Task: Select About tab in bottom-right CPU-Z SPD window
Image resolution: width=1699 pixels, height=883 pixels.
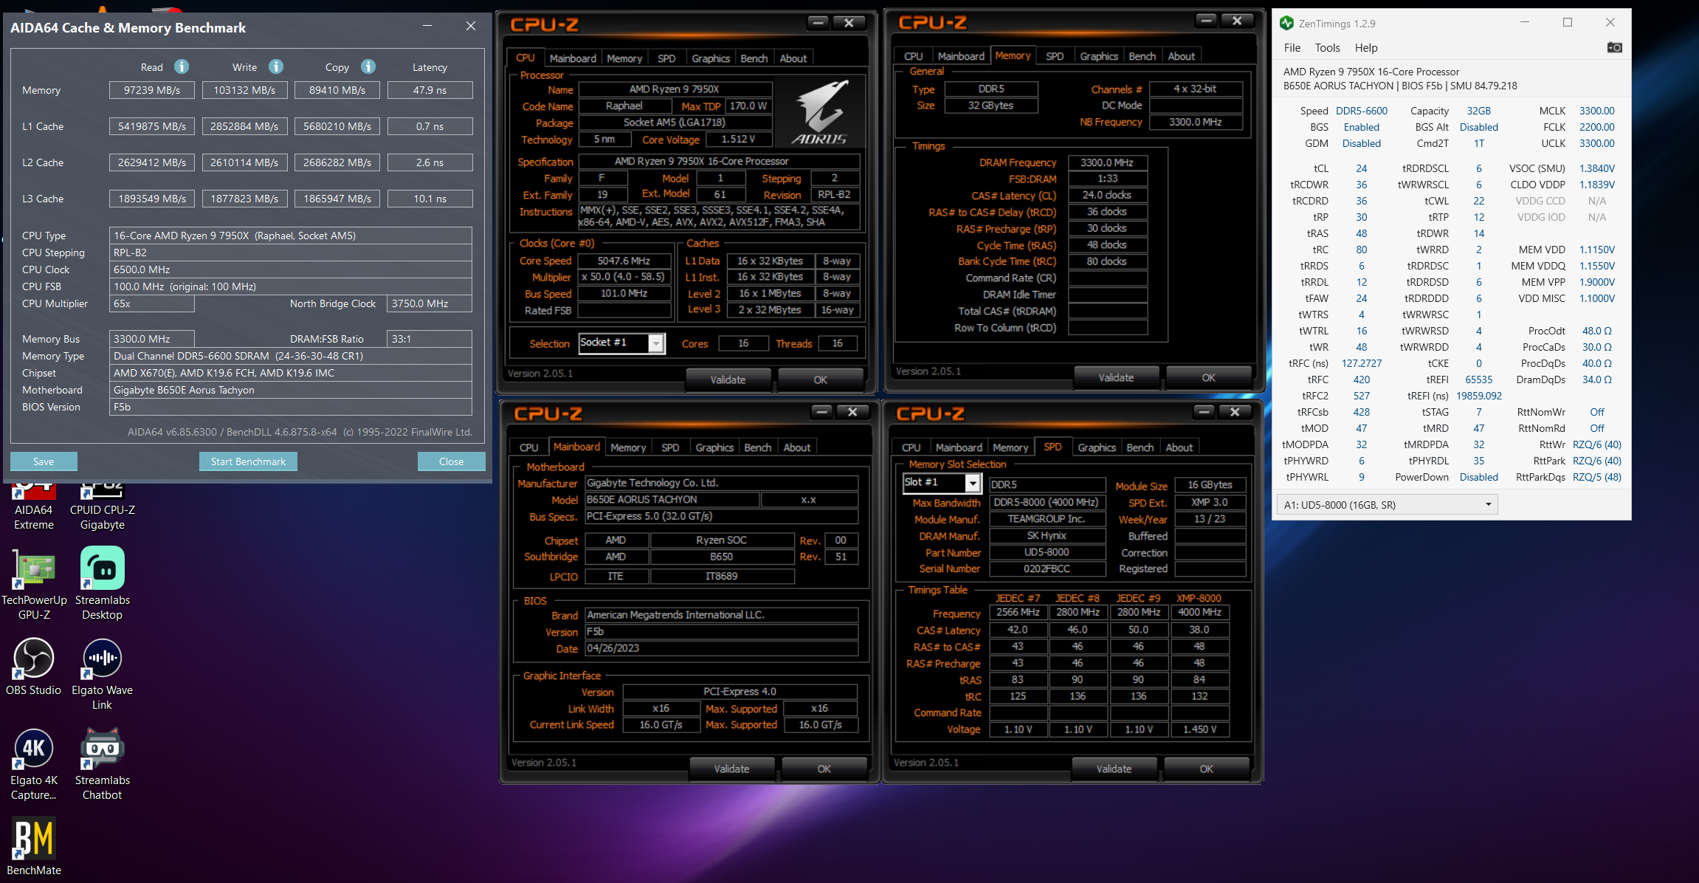Action: tap(1179, 447)
